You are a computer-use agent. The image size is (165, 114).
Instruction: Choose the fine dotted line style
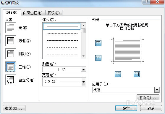click(62, 33)
